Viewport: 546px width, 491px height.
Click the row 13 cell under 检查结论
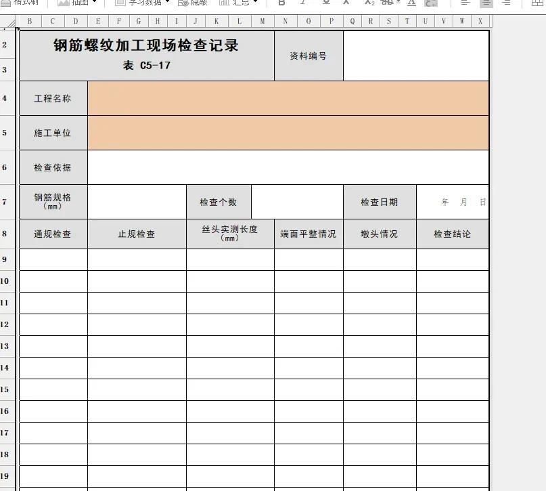tap(453, 346)
